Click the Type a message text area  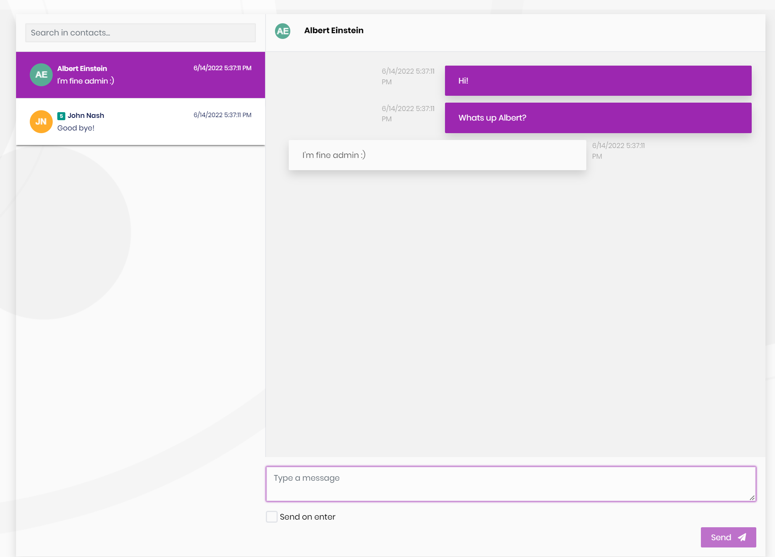coord(511,483)
